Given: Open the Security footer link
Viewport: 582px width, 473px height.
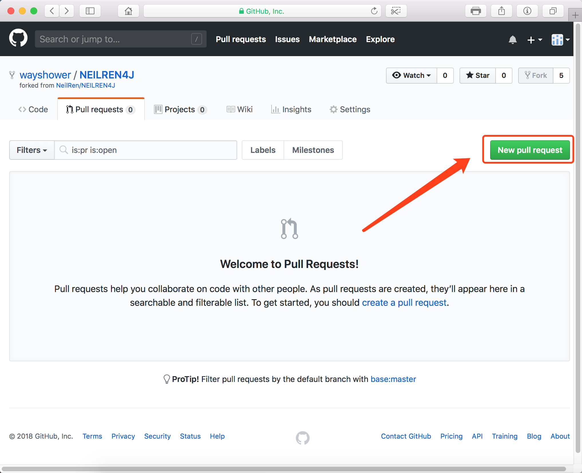Looking at the screenshot, I should coord(157,436).
